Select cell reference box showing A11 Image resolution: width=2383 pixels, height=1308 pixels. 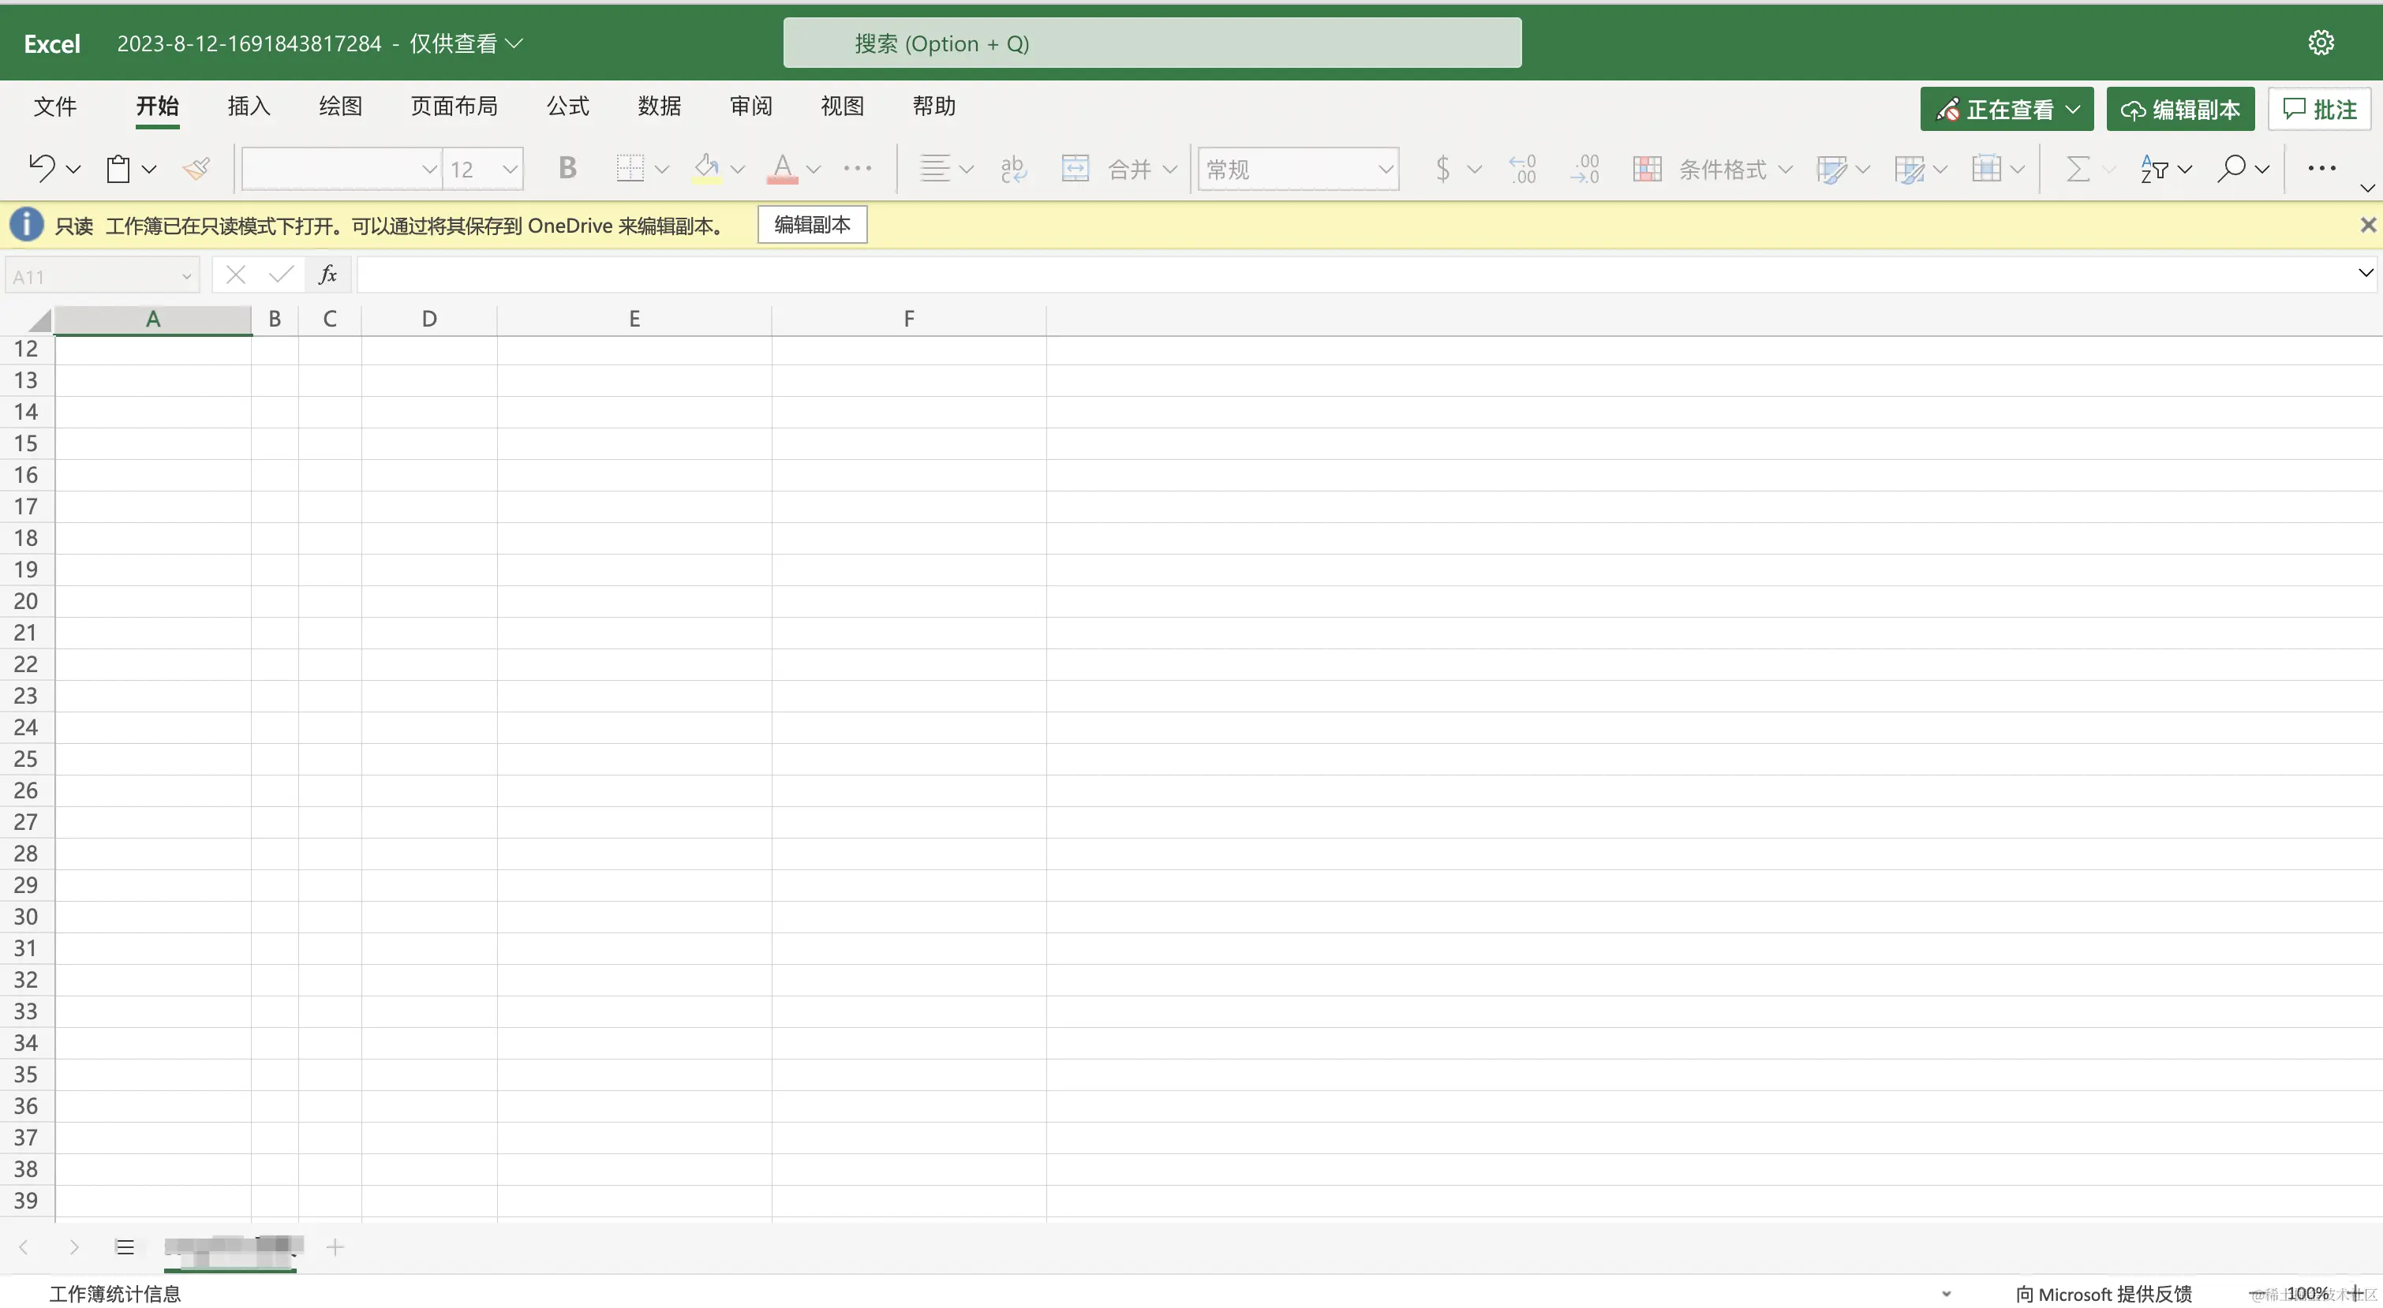[x=92, y=274]
